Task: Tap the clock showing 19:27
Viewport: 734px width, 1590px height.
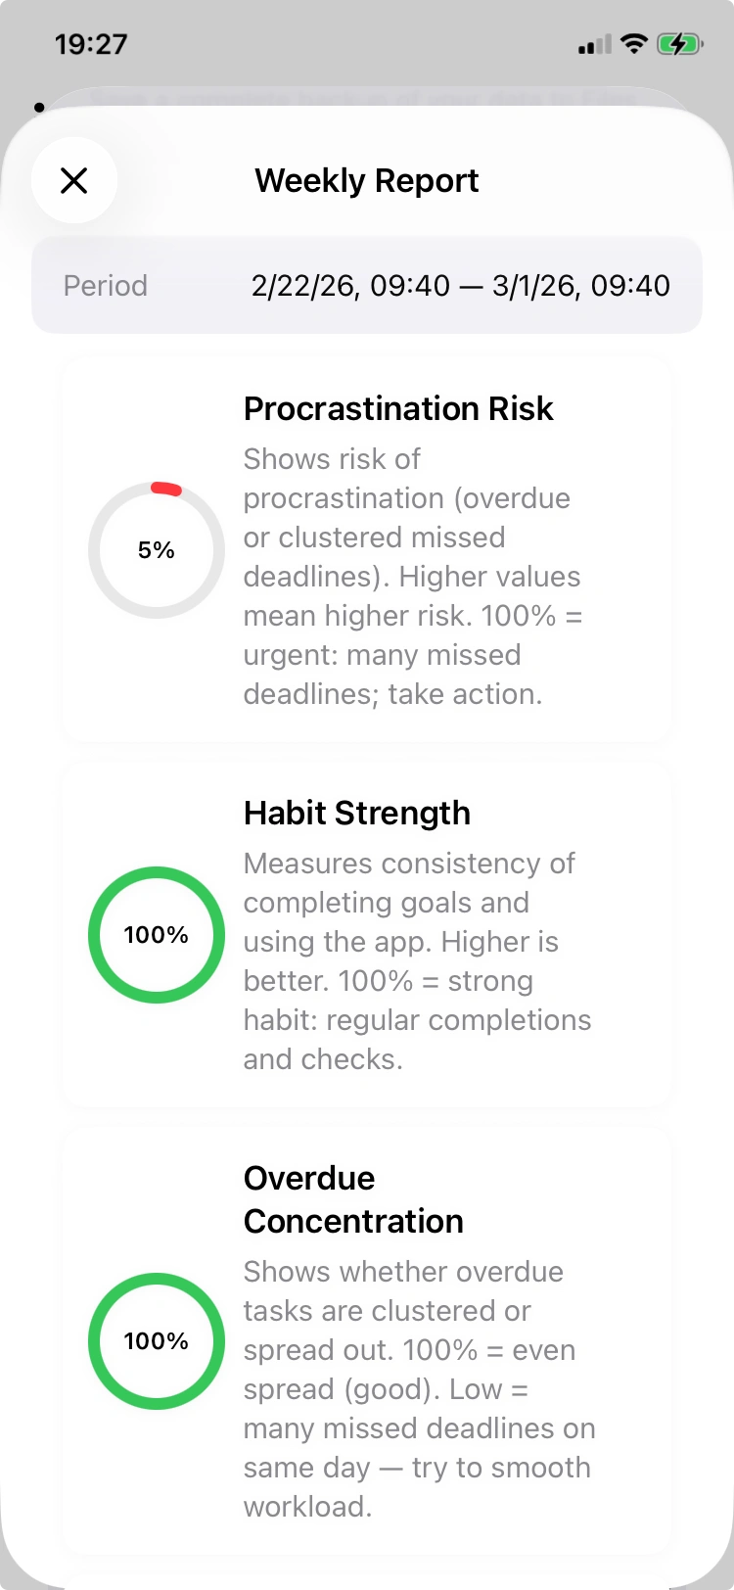Action: pyautogui.click(x=91, y=43)
